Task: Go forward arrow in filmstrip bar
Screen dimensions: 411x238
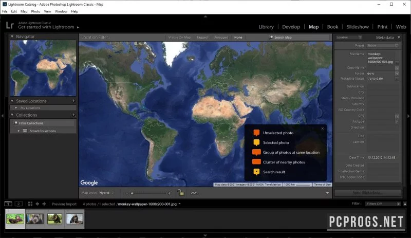Action: click(44, 204)
